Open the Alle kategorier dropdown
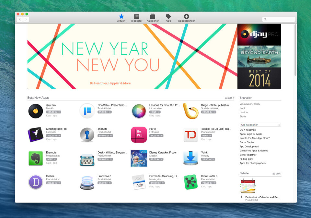 click(260, 125)
